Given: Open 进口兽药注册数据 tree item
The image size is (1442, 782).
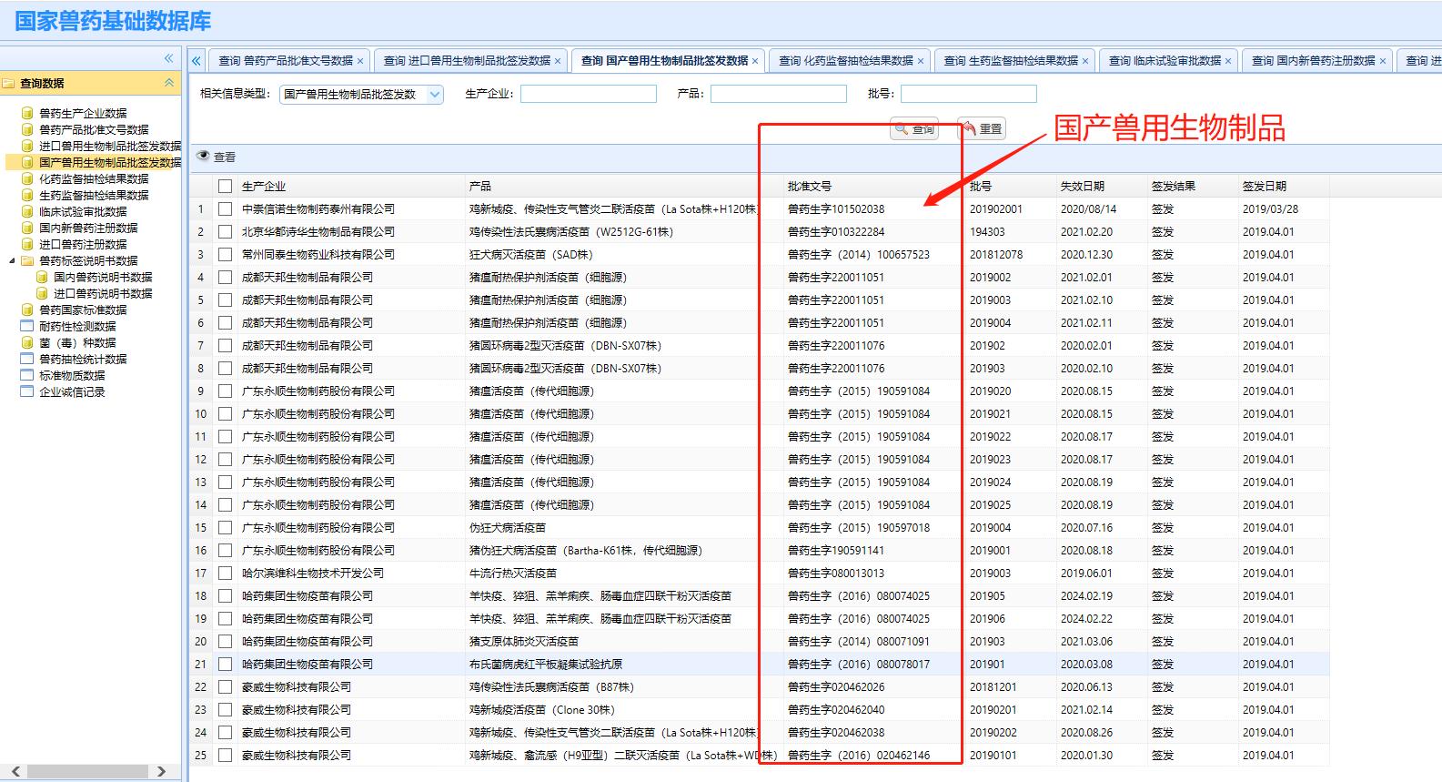Looking at the screenshot, I should pos(83,244).
